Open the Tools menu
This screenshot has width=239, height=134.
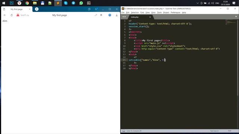pos(159,12)
